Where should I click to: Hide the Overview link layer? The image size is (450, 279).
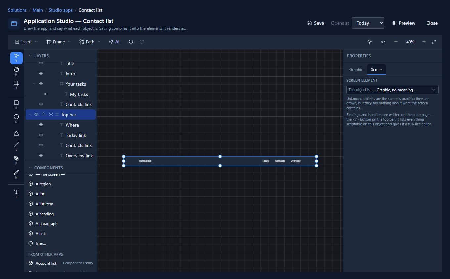pos(41,155)
